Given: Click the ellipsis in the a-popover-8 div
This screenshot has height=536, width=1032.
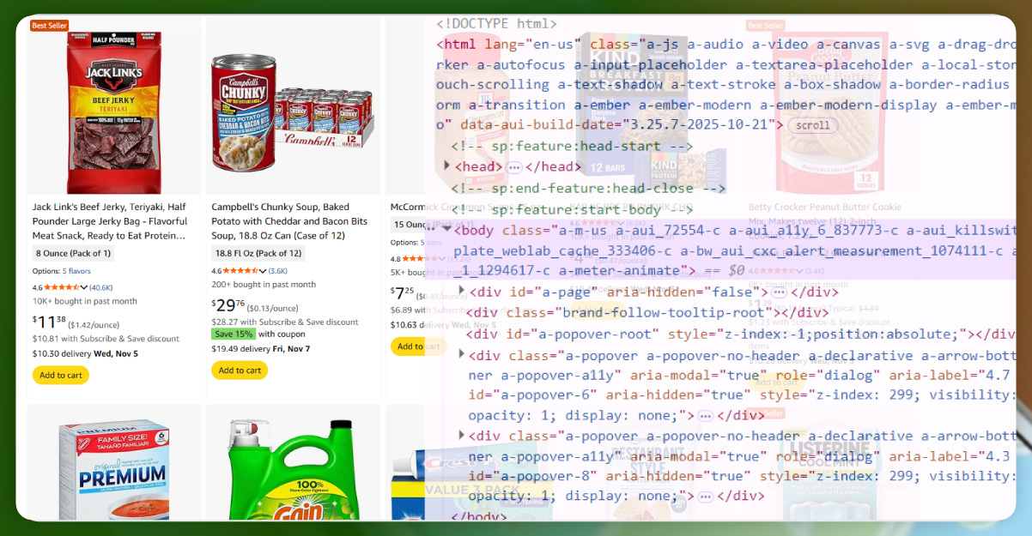Looking at the screenshot, I should pyautogui.click(x=706, y=496).
